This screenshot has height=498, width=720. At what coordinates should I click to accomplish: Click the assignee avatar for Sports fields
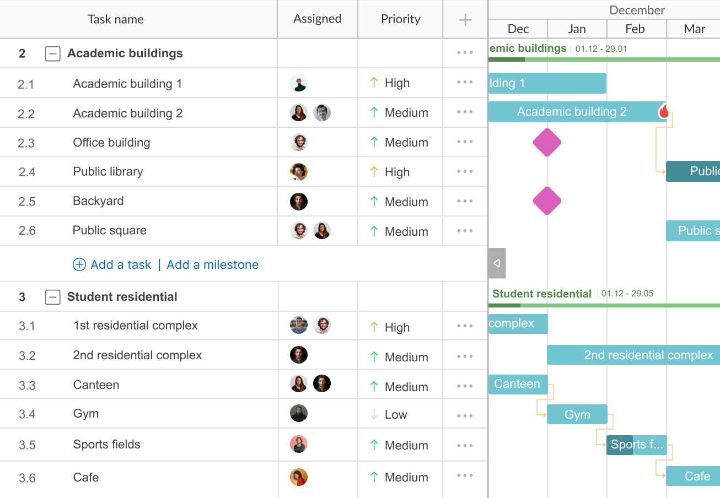(x=299, y=444)
